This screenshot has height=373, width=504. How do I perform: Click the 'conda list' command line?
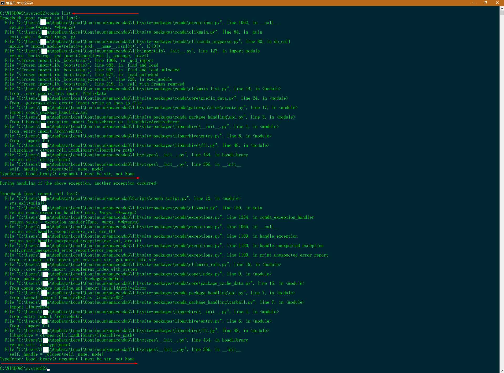(35, 13)
